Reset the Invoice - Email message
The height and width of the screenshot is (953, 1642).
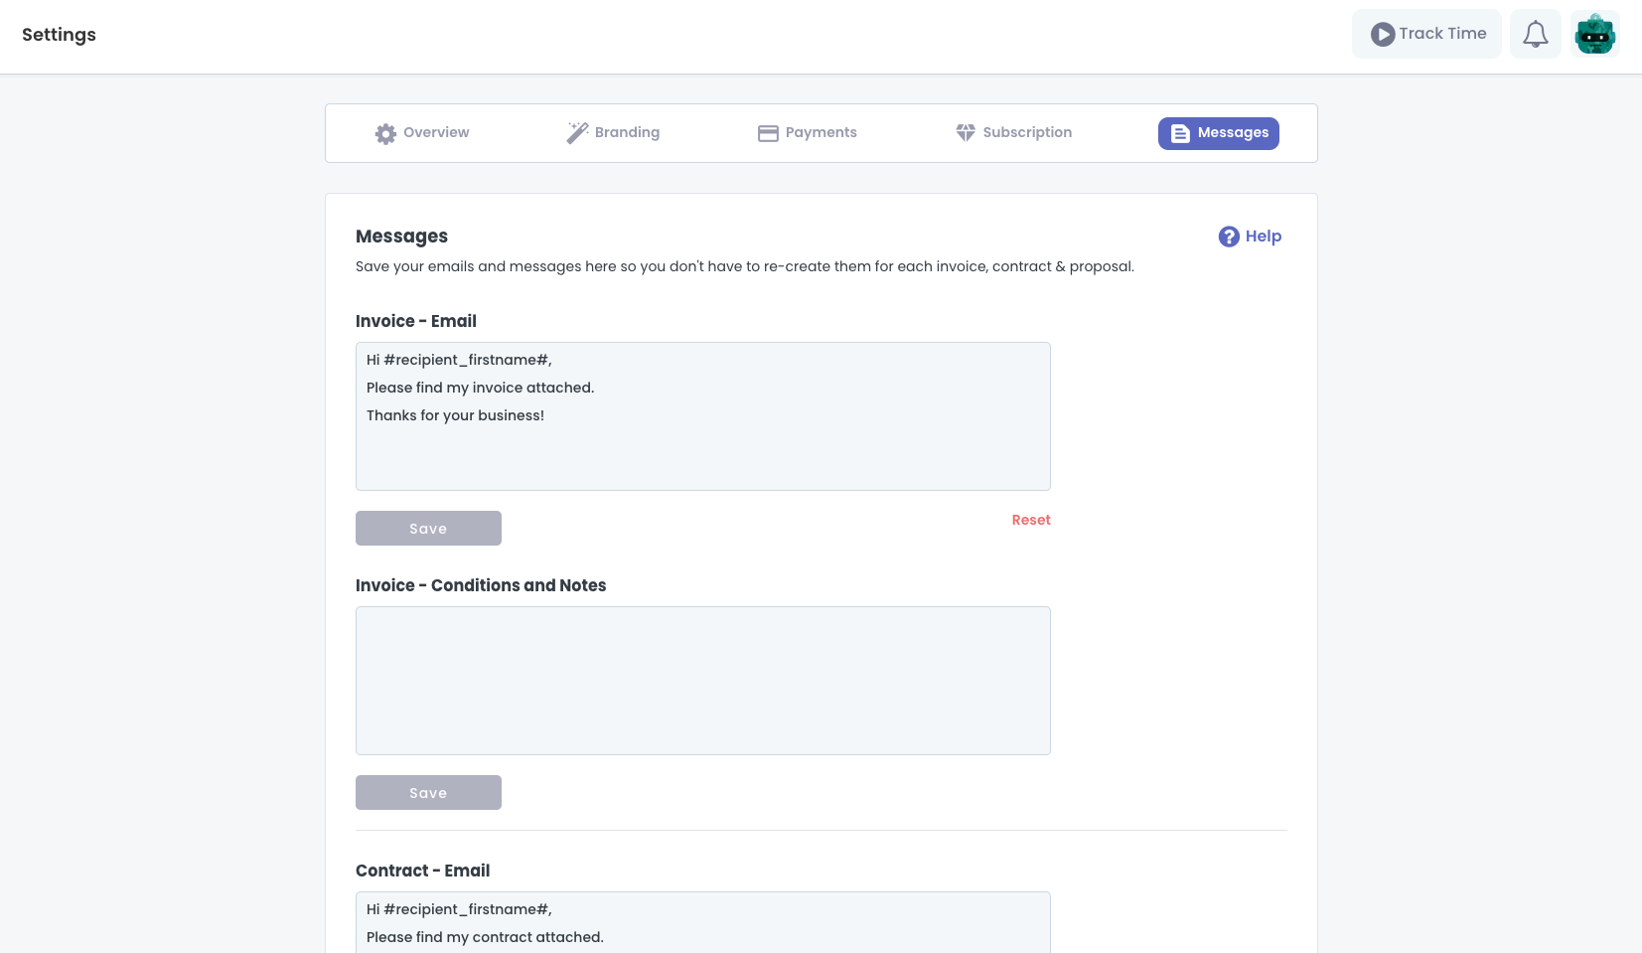tap(1030, 520)
